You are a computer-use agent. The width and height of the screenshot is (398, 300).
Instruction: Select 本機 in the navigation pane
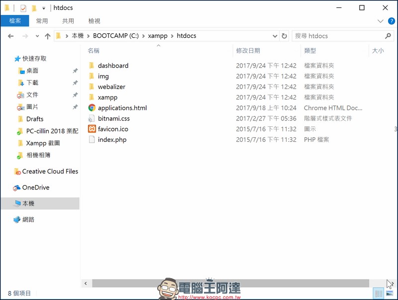point(40,203)
